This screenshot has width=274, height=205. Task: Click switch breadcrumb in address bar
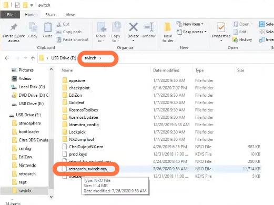(90, 58)
